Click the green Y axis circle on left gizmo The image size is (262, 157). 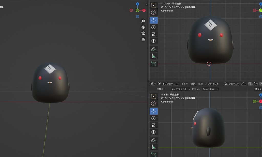pos(137,10)
